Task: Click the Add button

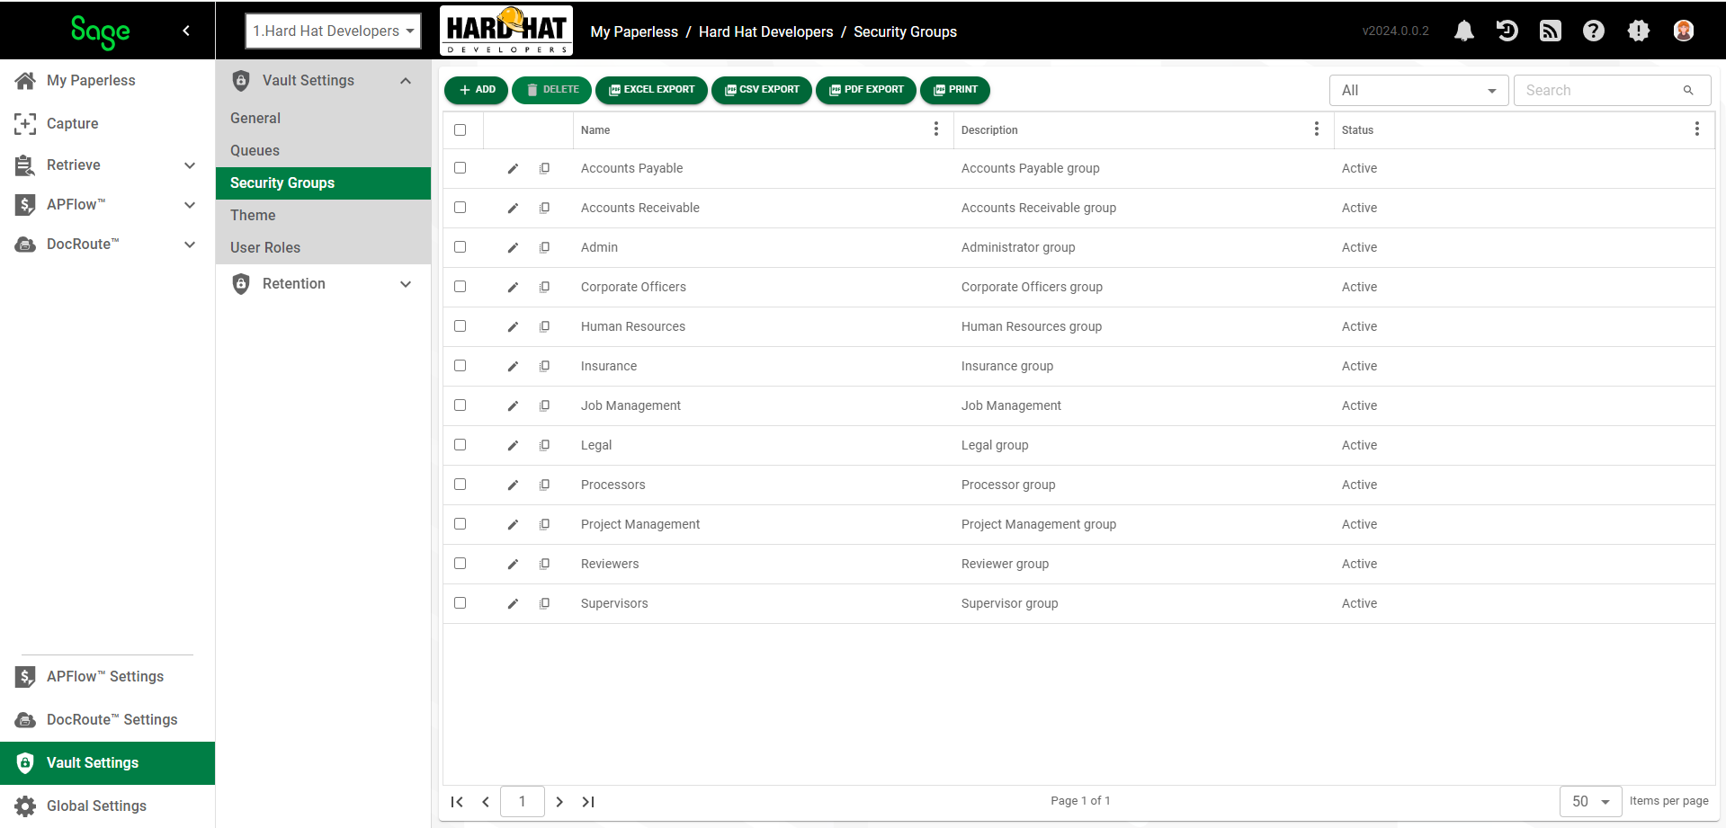Action: 477,90
